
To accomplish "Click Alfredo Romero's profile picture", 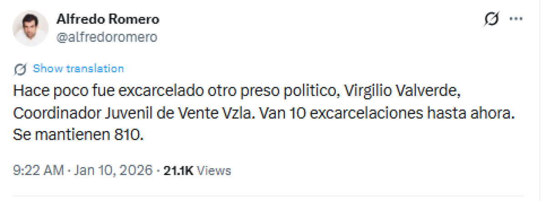I will pyautogui.click(x=30, y=28).
